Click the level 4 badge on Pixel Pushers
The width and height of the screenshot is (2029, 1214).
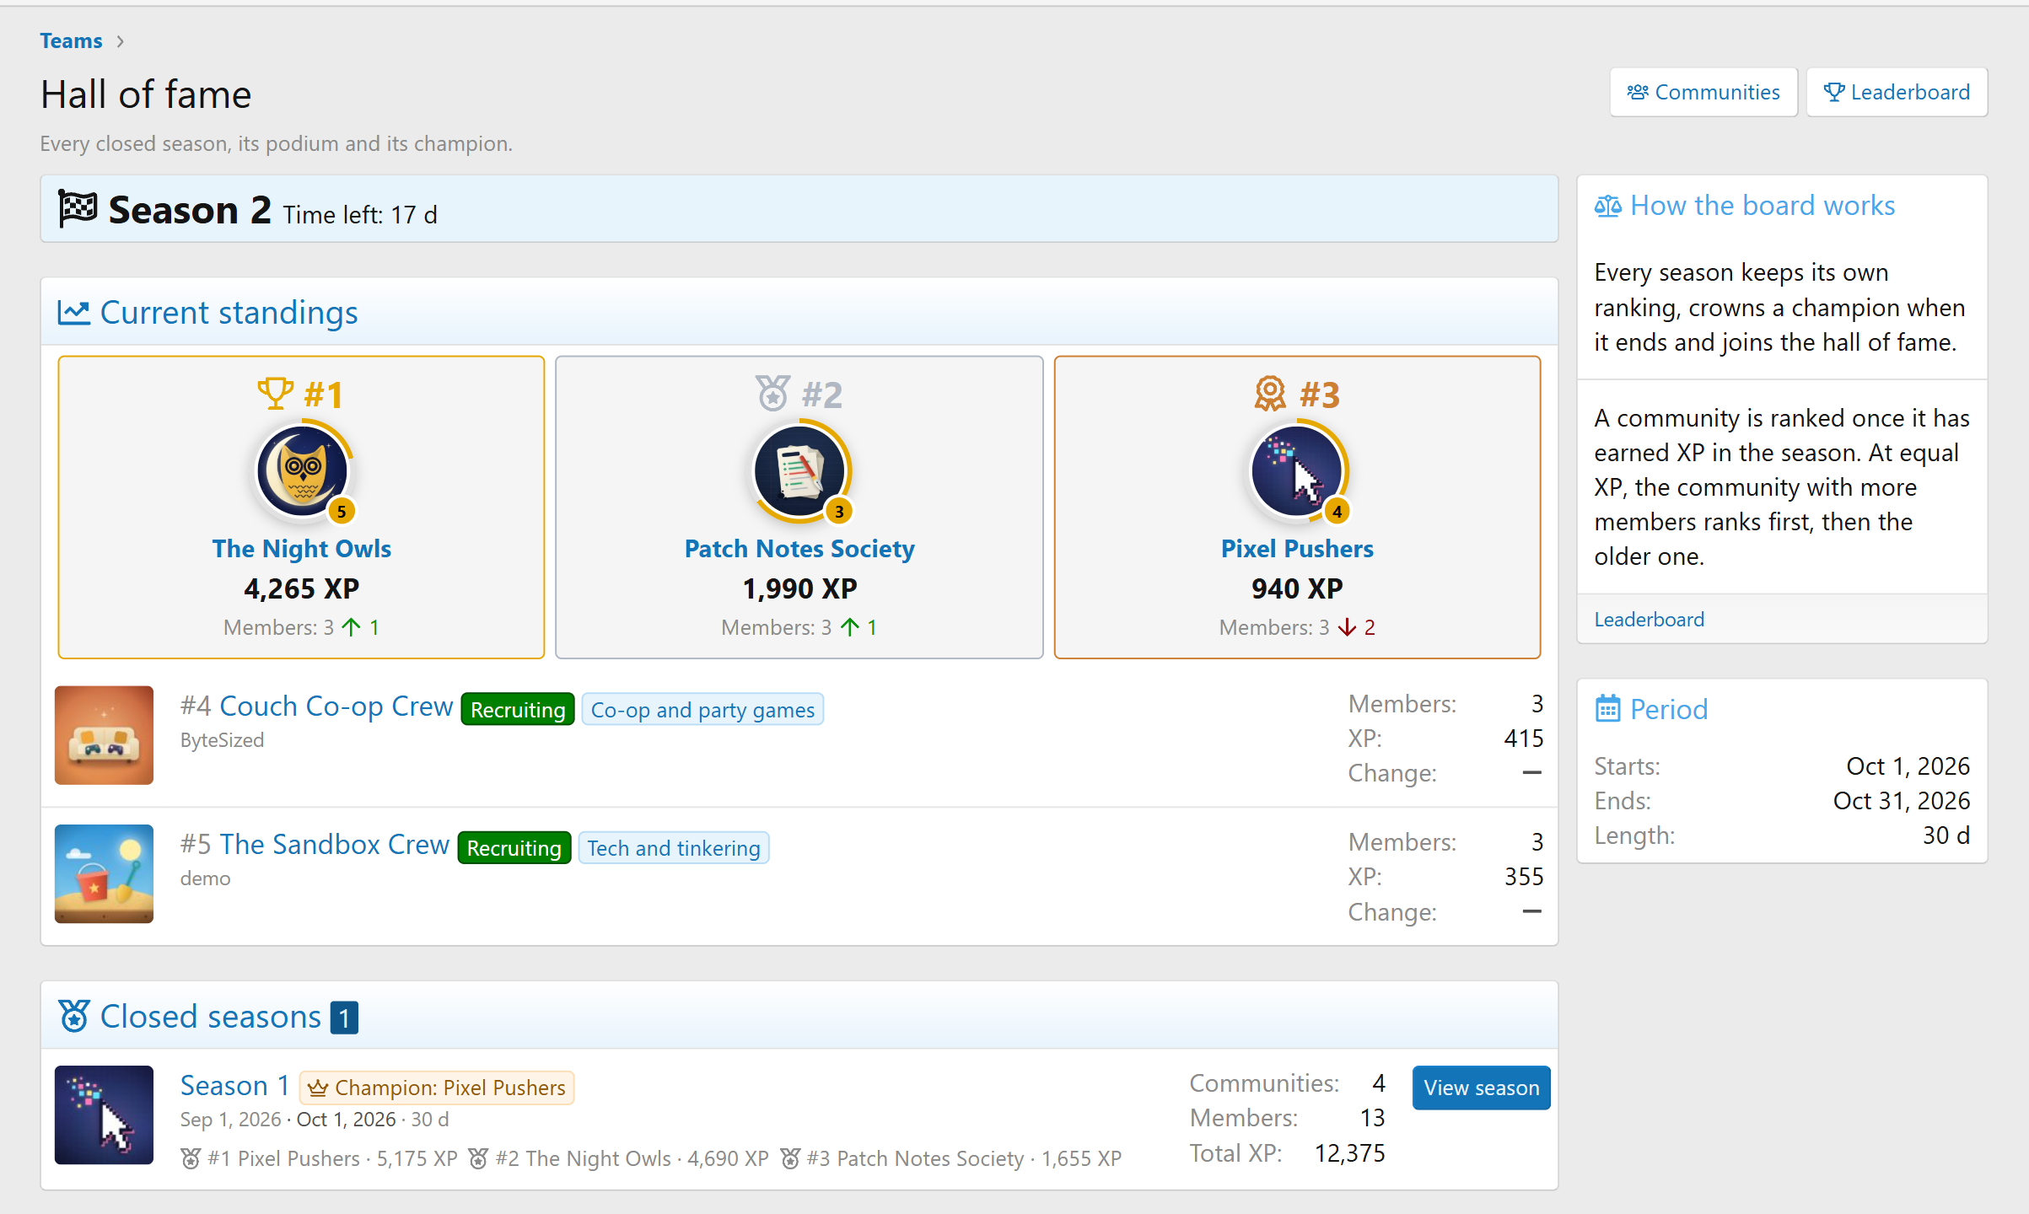click(x=1337, y=511)
